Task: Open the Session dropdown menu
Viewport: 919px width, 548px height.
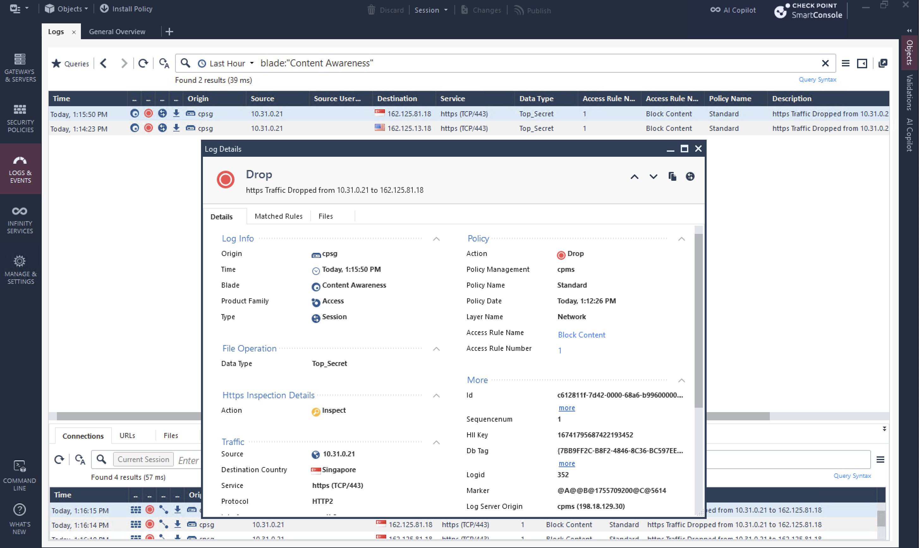Action: [430, 10]
